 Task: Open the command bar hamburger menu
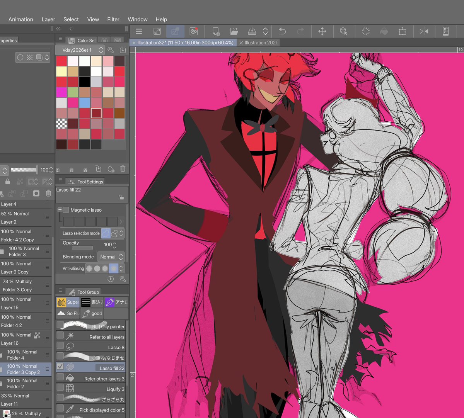click(139, 31)
